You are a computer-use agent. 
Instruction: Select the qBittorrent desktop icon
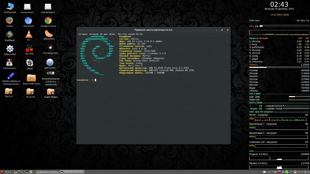(x=50, y=62)
